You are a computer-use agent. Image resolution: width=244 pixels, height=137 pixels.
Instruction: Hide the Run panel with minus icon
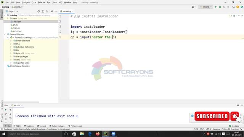[242, 105]
